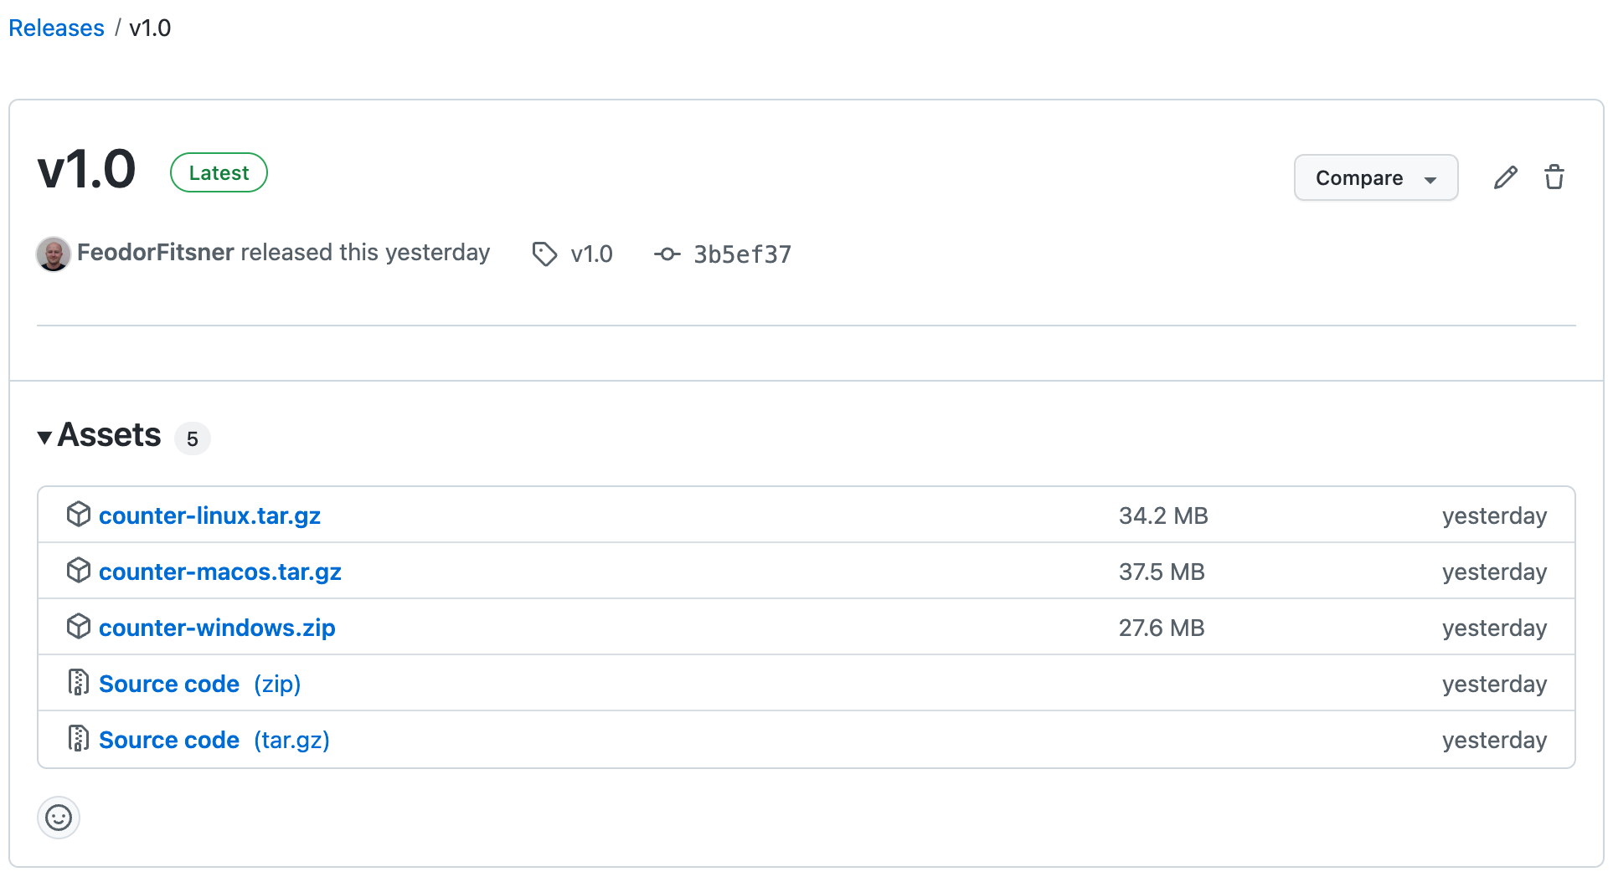Open FeodorFitsner user profile link

point(156,253)
